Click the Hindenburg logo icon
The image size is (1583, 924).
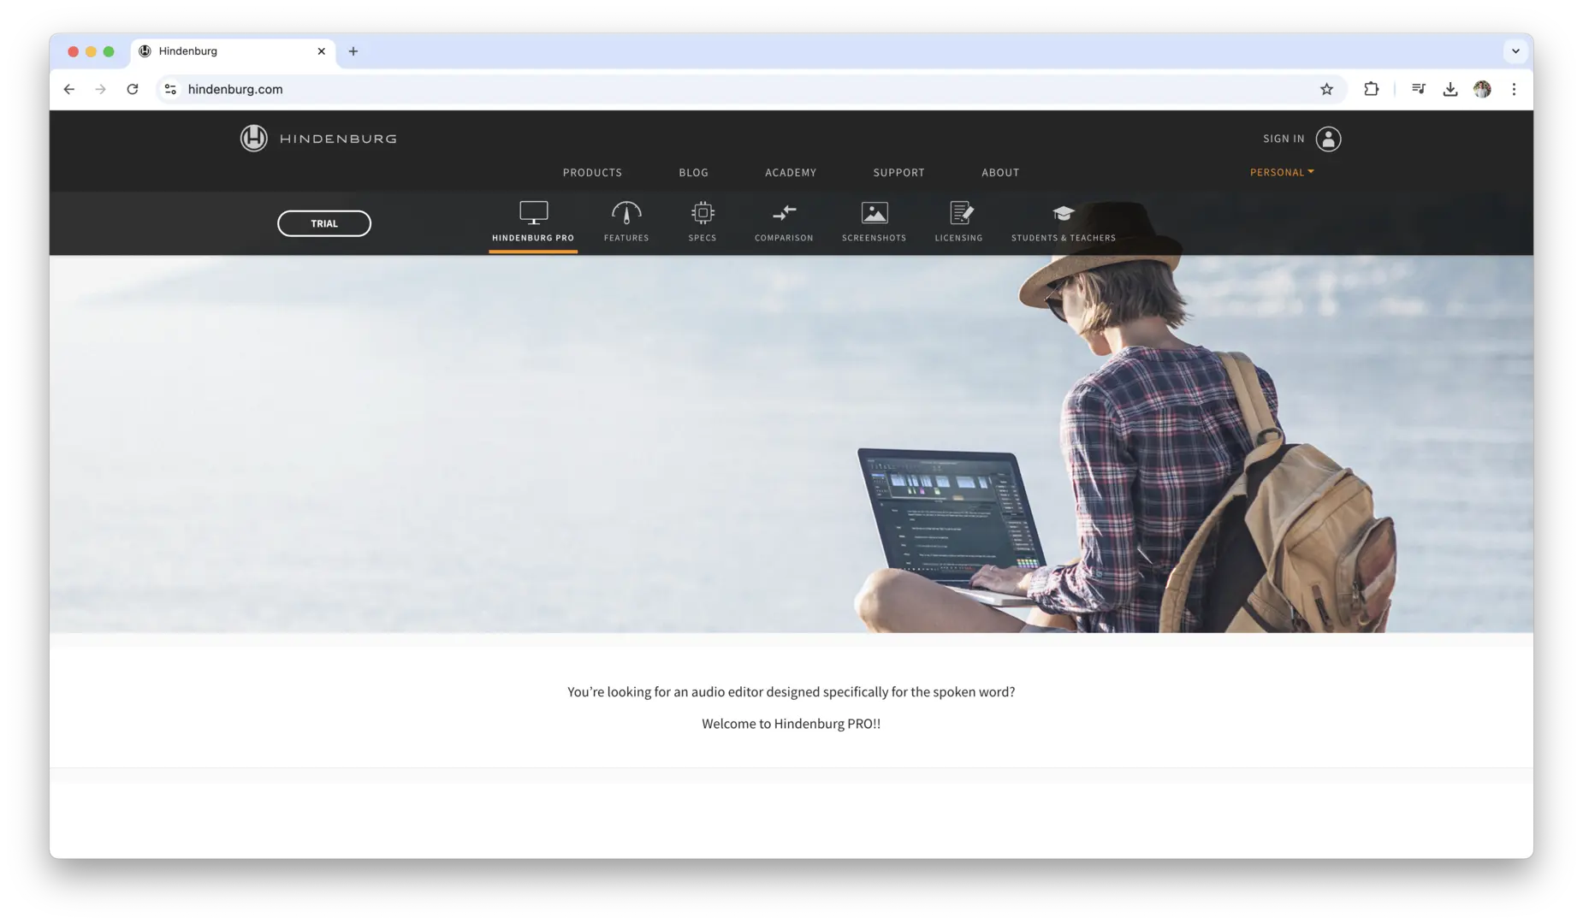tap(253, 138)
